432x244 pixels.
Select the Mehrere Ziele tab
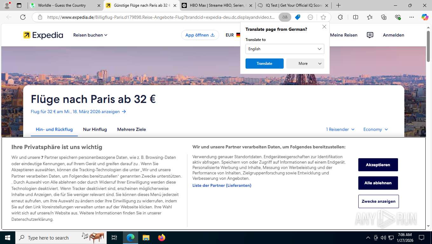click(x=132, y=129)
